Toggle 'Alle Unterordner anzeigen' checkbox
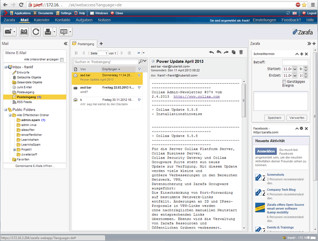Image resolution: width=318 pixels, height=241 pixels. point(62,59)
